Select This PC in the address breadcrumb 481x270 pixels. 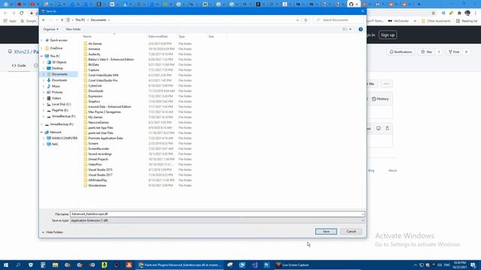click(x=80, y=20)
